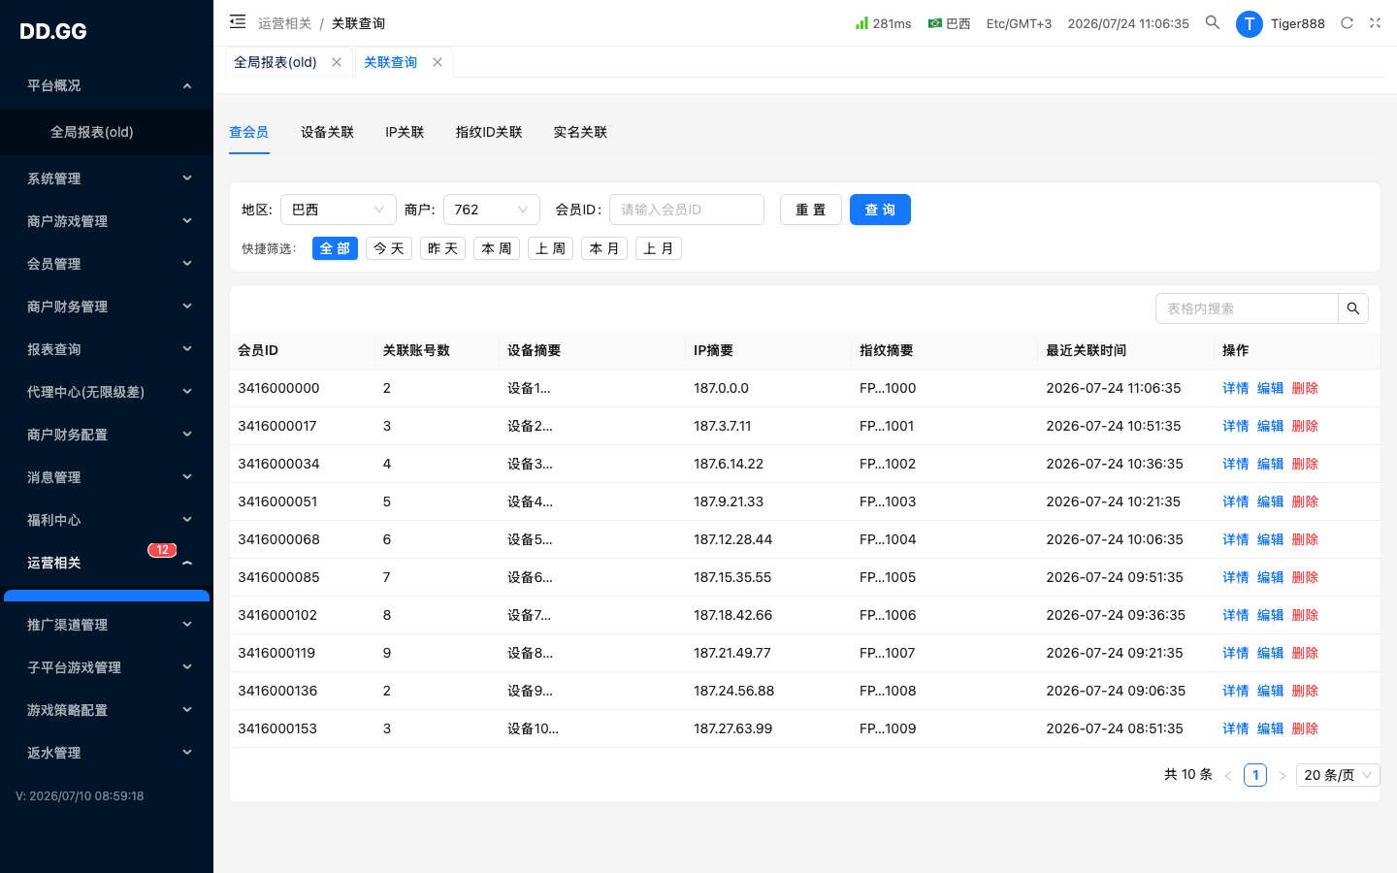
Task: Switch to the 设备关联 tab
Action: [x=327, y=132]
